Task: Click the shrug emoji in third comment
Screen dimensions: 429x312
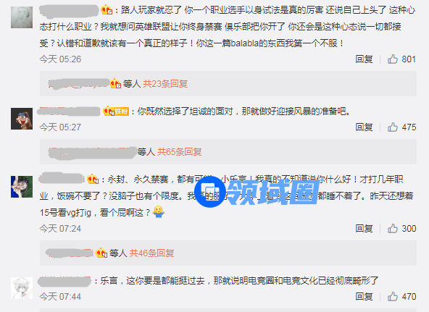Action: point(159,212)
